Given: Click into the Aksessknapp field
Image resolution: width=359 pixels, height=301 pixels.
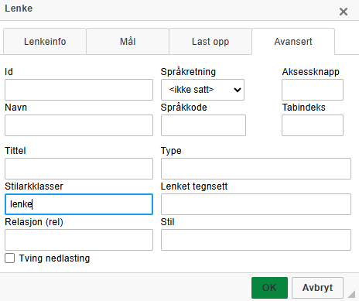Looking at the screenshot, I should point(313,90).
